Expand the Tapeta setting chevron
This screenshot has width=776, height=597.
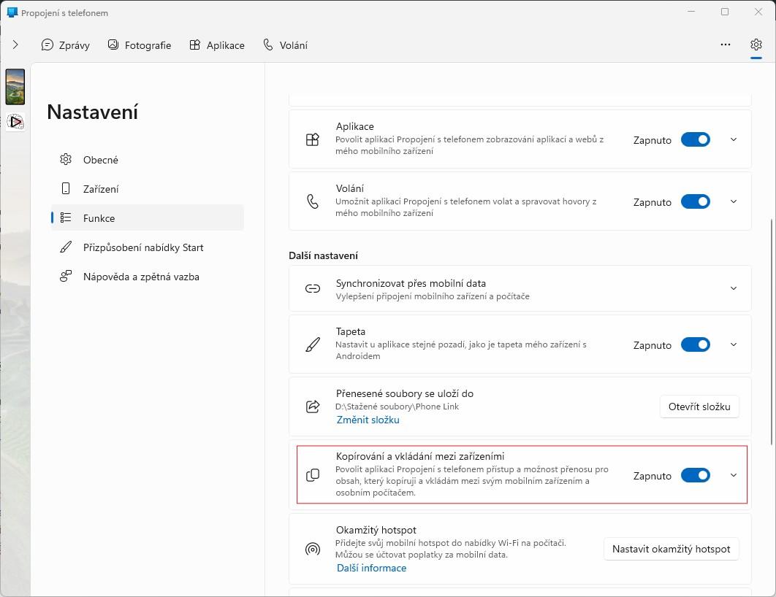pos(734,344)
